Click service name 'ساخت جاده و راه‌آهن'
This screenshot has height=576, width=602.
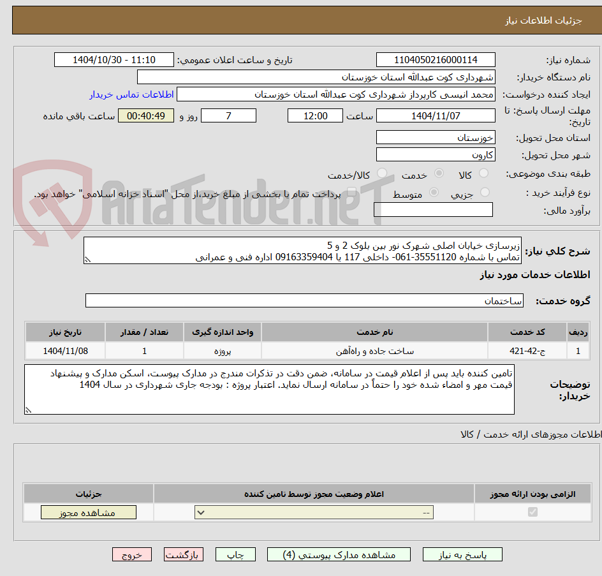coord(375,351)
